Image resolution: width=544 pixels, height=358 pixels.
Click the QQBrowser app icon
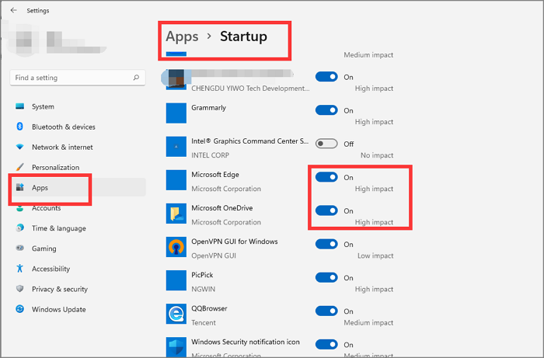coord(177,314)
